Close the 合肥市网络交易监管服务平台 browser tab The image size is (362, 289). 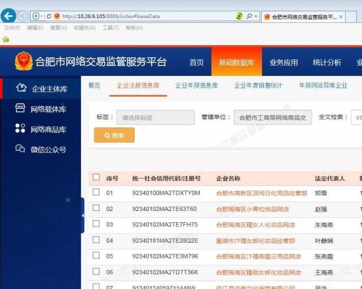click(341, 17)
